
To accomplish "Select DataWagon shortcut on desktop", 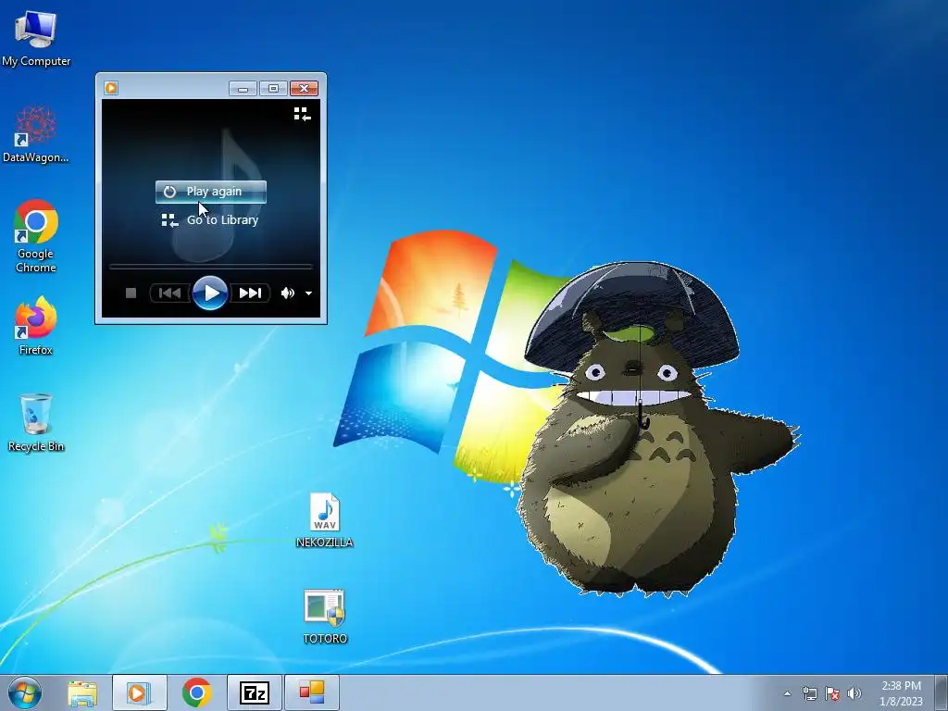I will 36,134.
